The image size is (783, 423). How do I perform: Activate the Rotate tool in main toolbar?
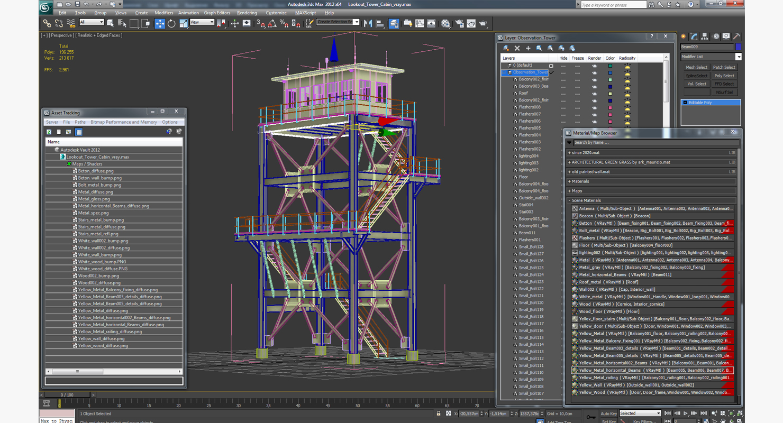tap(171, 23)
